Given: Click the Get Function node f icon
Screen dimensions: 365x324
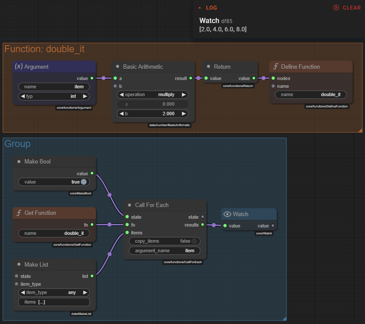Looking at the screenshot, I should coord(19,213).
